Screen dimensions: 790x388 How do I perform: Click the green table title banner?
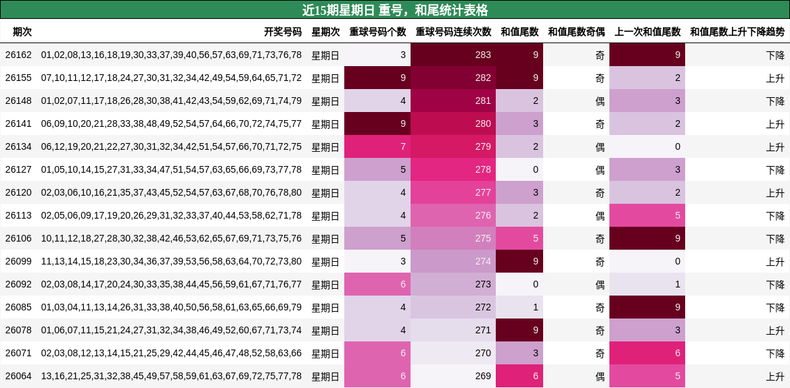click(395, 9)
